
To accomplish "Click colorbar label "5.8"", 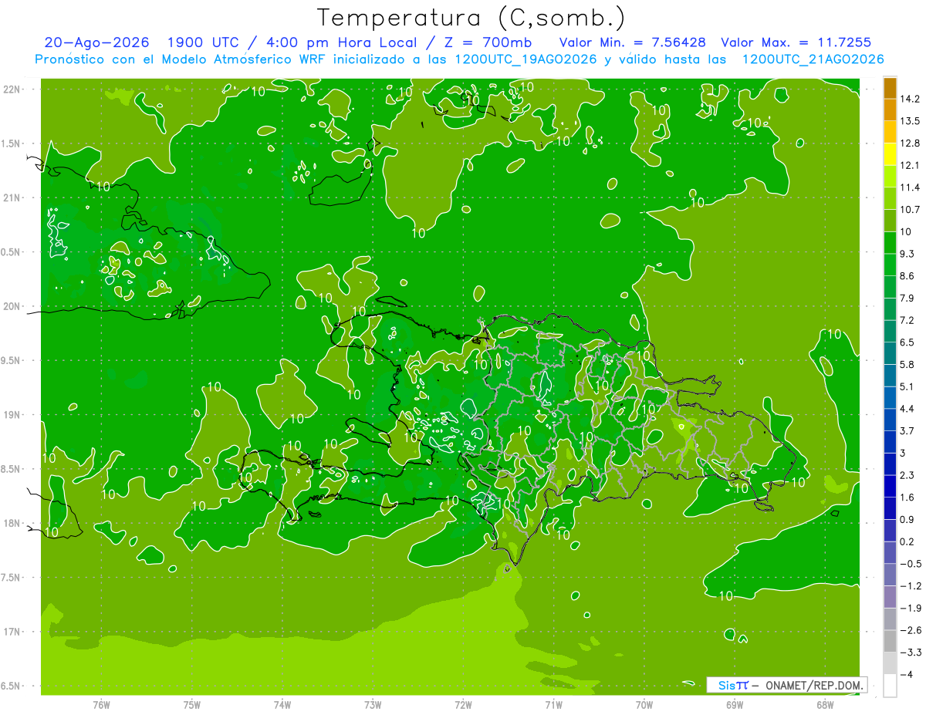I will 907,365.
